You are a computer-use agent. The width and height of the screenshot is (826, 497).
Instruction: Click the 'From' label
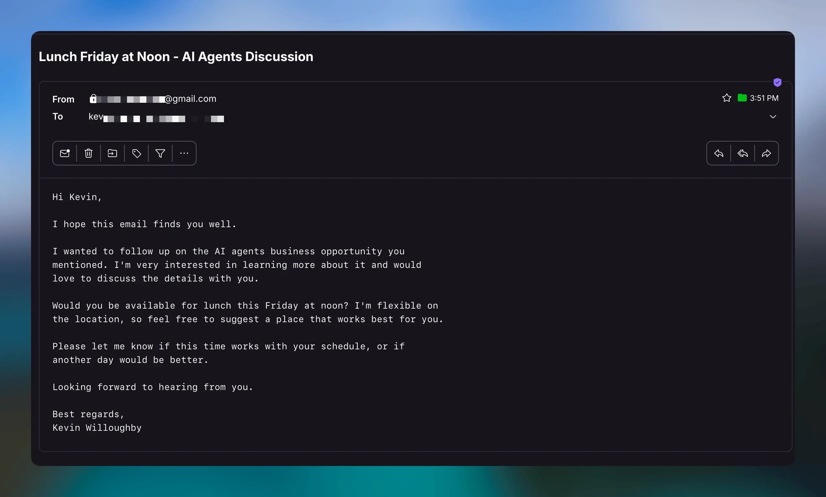click(63, 99)
